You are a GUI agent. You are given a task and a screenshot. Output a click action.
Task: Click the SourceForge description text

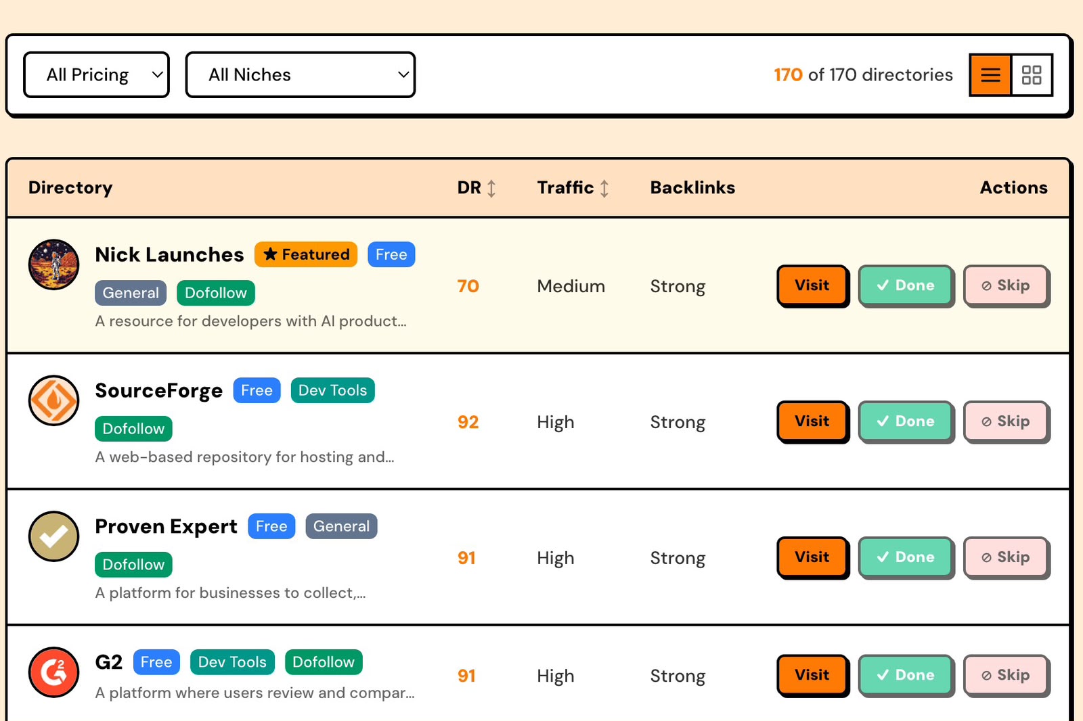pyautogui.click(x=244, y=457)
